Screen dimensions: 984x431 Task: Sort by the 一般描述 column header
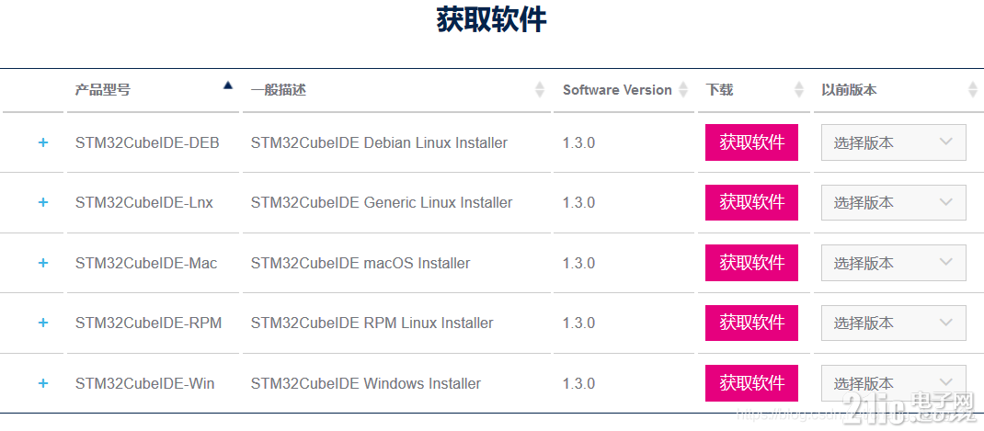[279, 90]
